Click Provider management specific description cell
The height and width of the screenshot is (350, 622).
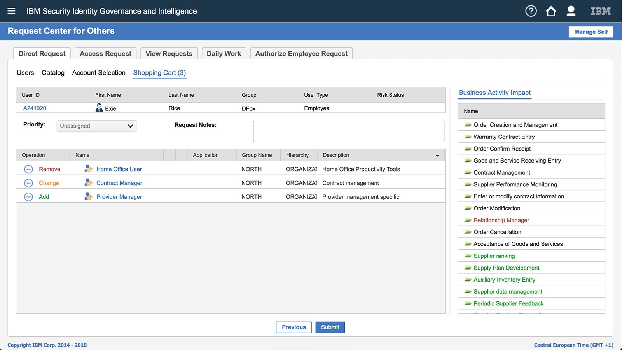pos(361,197)
